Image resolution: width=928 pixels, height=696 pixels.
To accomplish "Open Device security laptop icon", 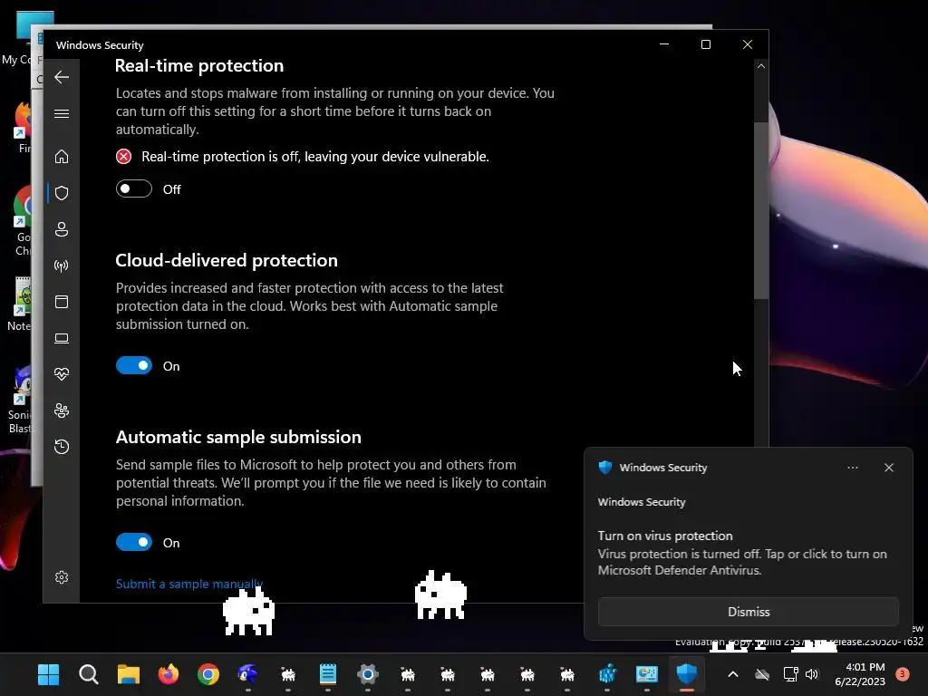I will point(62,338).
